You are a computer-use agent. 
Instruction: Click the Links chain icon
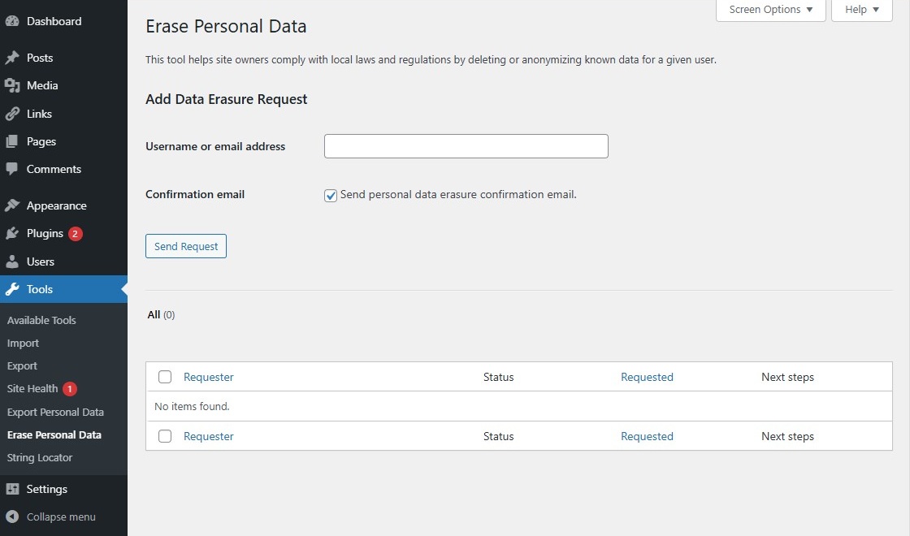(x=12, y=114)
